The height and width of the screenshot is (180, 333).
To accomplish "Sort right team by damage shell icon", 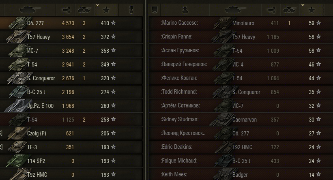I will pyautogui.click(x=271, y=10).
